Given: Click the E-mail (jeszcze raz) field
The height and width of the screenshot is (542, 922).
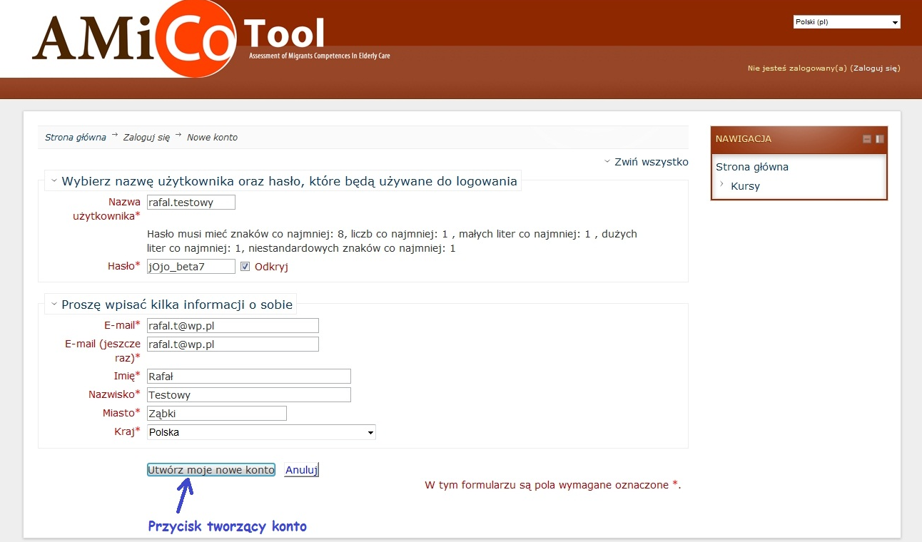Looking at the screenshot, I should click(x=233, y=344).
